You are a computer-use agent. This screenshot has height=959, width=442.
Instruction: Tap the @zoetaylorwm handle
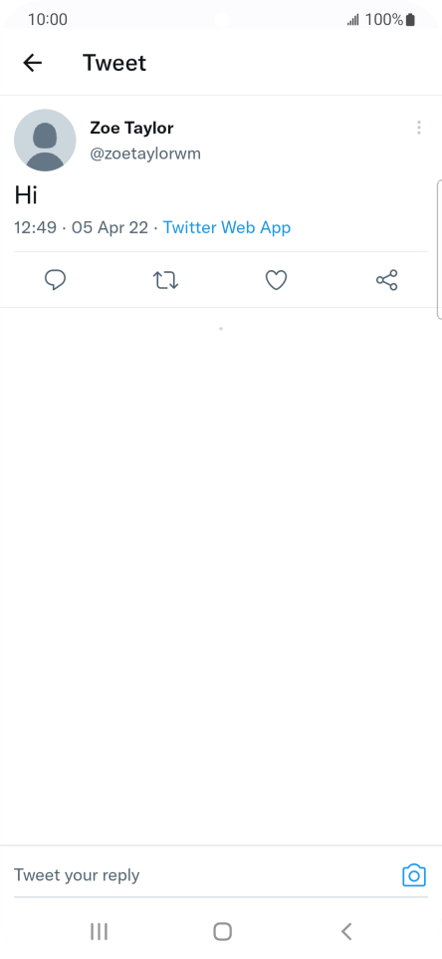click(145, 154)
